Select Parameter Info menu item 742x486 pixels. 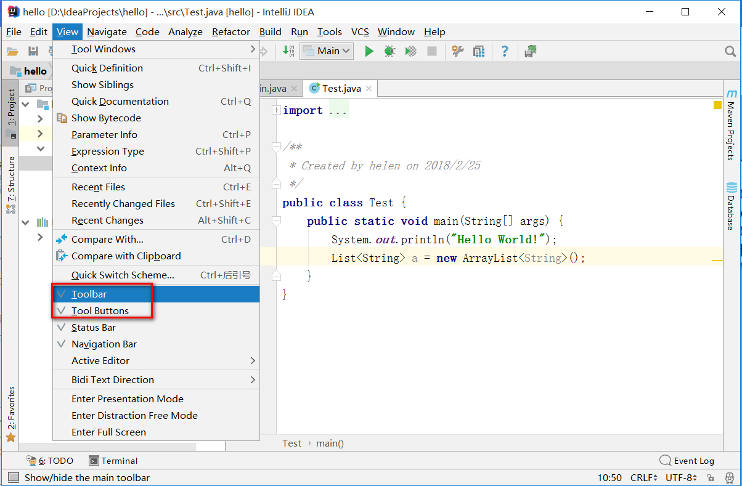[156, 134]
